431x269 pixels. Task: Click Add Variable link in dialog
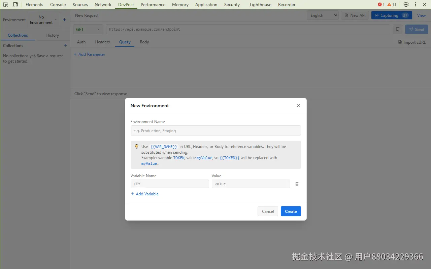(x=144, y=194)
